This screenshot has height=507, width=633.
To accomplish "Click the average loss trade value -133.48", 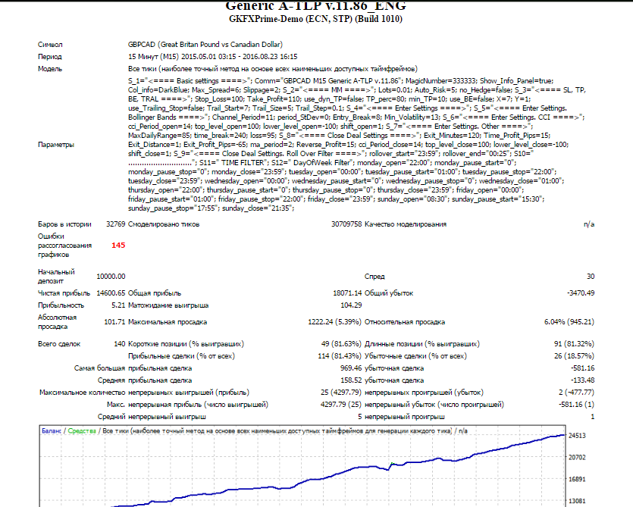I will coord(582,380).
